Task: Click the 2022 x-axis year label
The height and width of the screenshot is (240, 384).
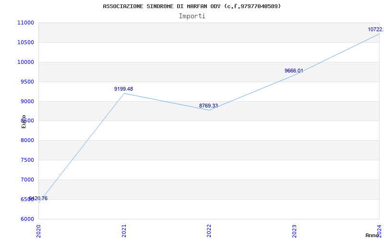Action: point(209,231)
